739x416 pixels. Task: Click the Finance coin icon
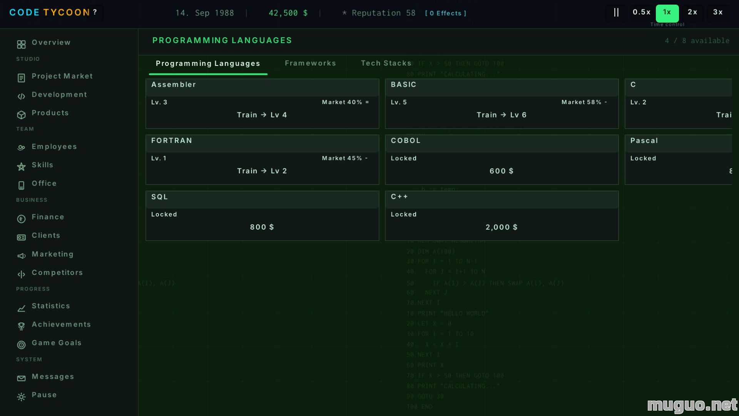coord(21,219)
